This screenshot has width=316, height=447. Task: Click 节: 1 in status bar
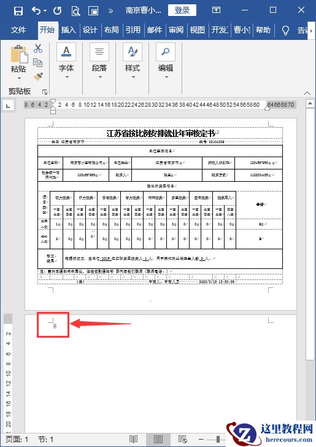coord(45,440)
